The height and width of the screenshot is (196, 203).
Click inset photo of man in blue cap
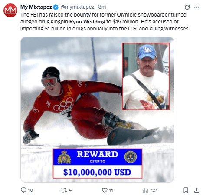click(146, 76)
